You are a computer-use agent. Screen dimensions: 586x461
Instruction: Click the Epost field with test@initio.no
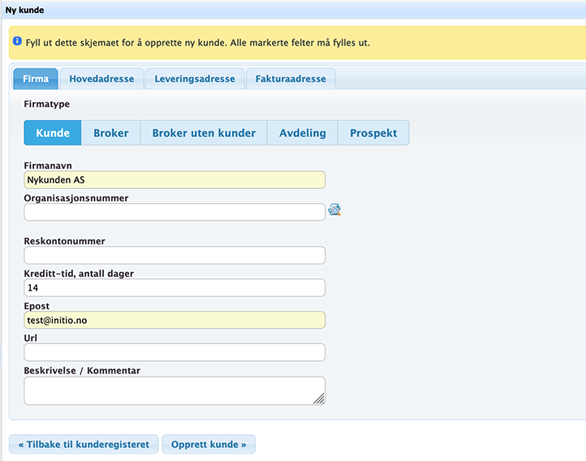click(175, 321)
